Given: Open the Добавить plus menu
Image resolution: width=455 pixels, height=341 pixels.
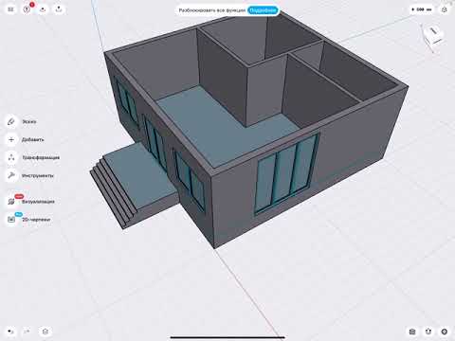Looking at the screenshot, I should point(11,139).
